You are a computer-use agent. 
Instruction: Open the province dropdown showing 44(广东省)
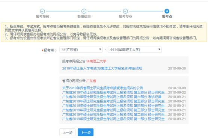coord(81,50)
